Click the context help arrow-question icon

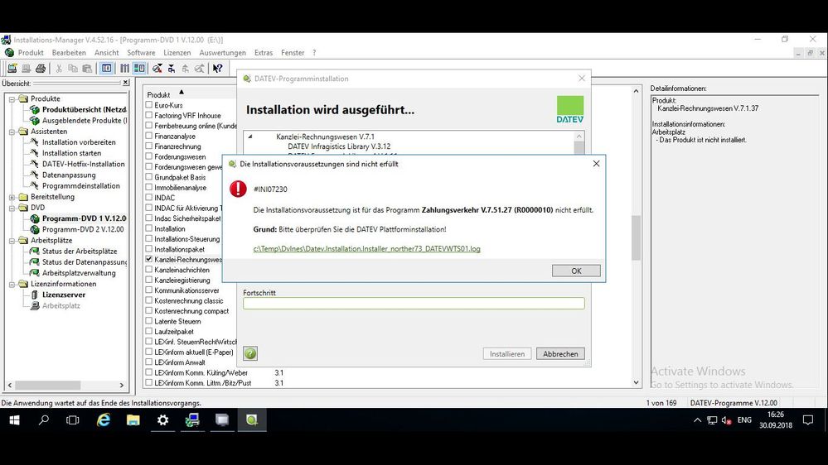tap(217, 69)
